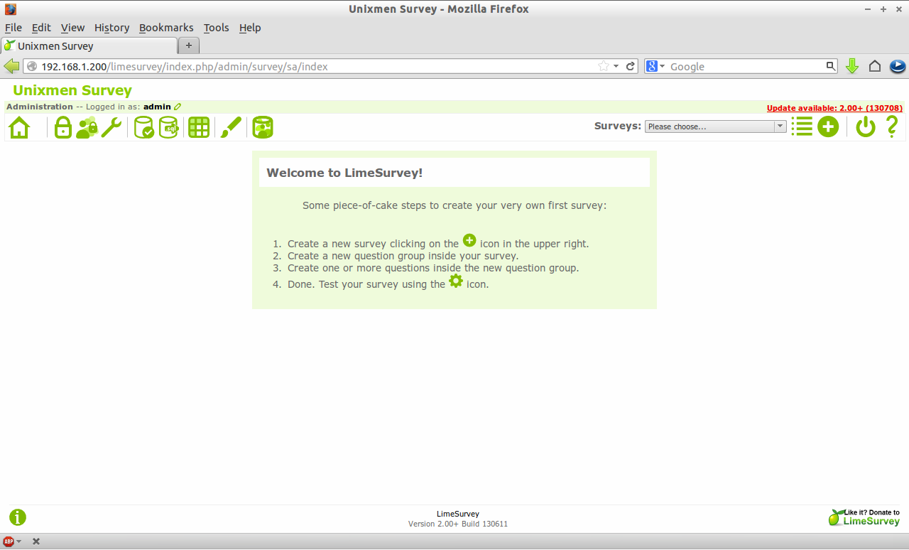Click 'Version 2.00+ Build 130611' footer text

(458, 524)
